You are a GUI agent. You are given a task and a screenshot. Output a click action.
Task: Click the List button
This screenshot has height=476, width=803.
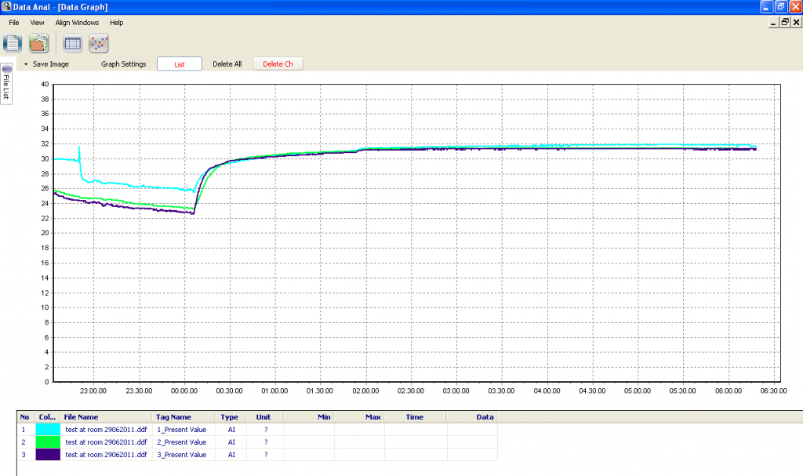[x=180, y=64]
